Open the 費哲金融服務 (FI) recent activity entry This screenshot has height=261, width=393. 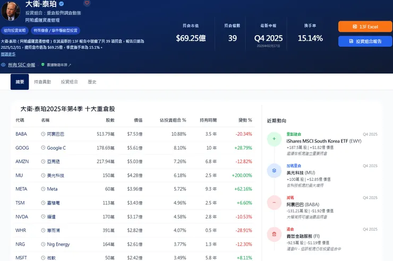pos(303,236)
